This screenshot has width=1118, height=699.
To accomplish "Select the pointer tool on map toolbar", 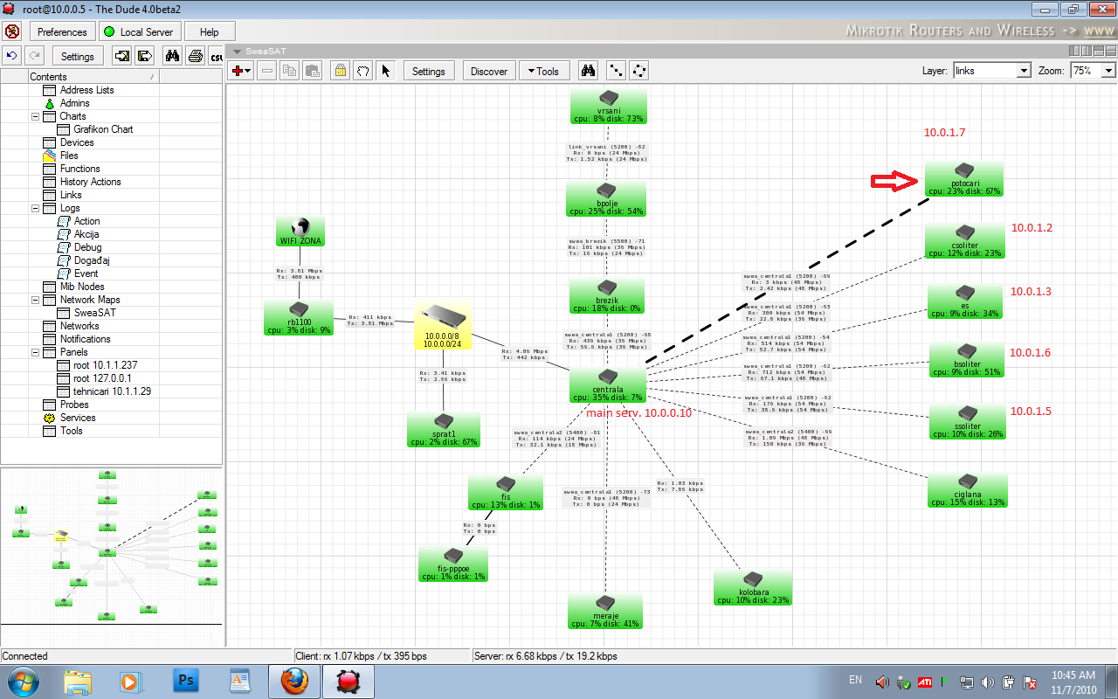I will coord(386,70).
